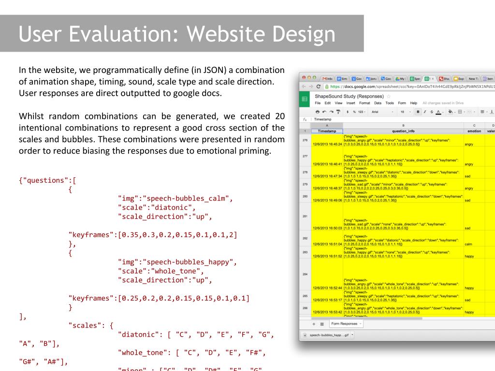Click the question_info header cell

(403, 131)
